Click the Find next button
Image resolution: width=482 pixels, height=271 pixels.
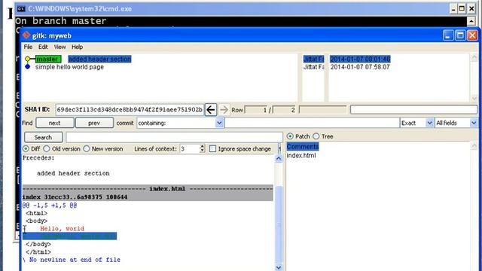pyautogui.click(x=55, y=123)
